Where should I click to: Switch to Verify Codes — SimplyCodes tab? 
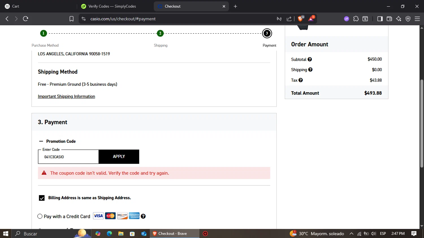click(112, 6)
